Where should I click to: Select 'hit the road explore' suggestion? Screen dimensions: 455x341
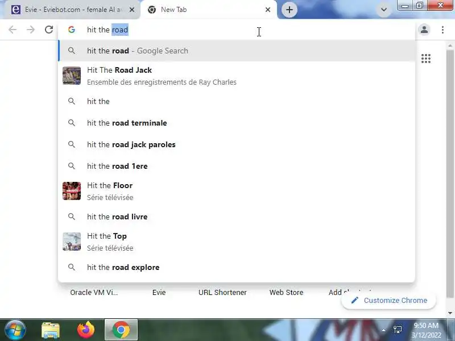pos(237,267)
